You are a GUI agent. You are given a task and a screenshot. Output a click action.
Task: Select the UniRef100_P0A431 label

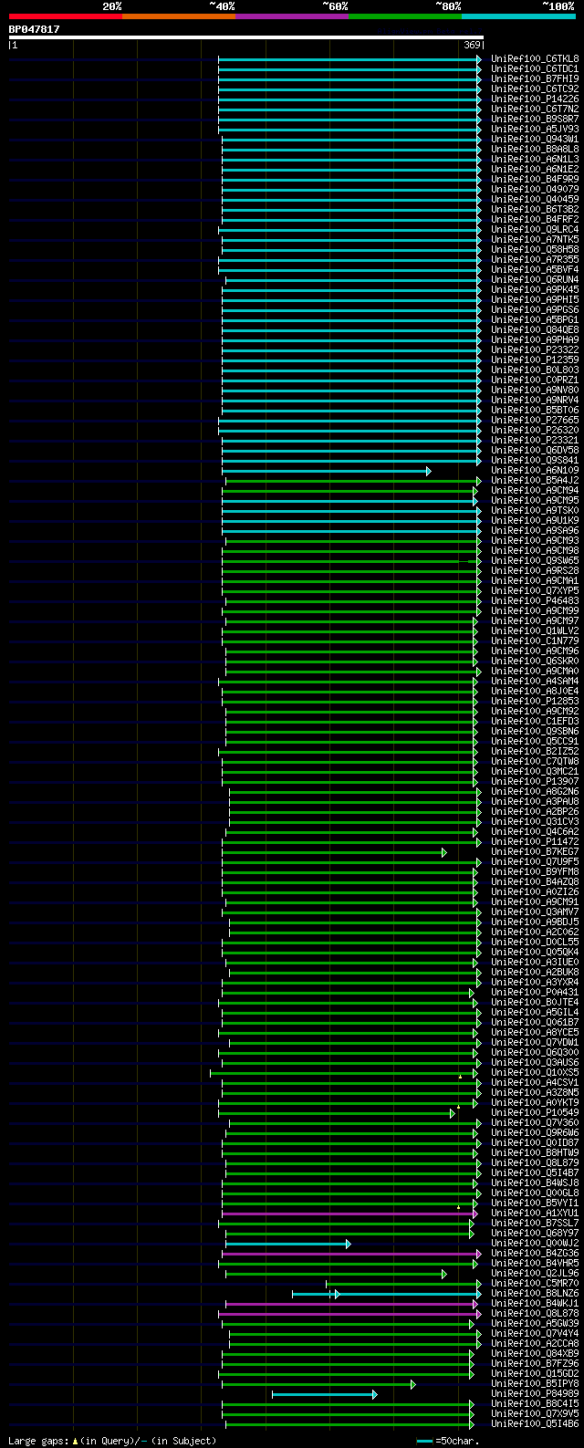(x=535, y=993)
